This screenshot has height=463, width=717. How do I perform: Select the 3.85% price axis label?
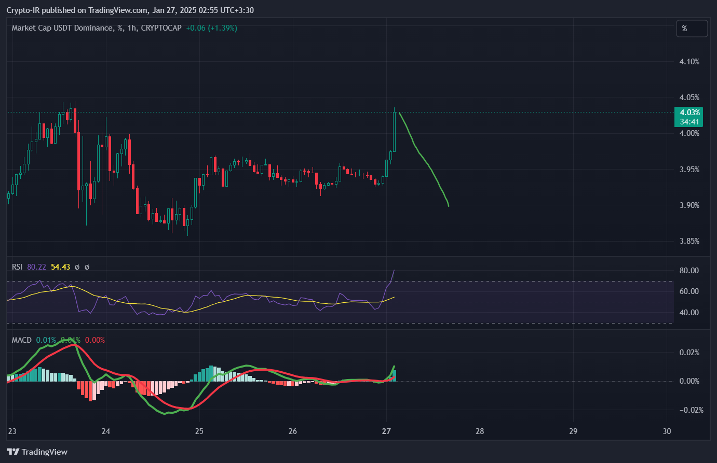tap(689, 241)
